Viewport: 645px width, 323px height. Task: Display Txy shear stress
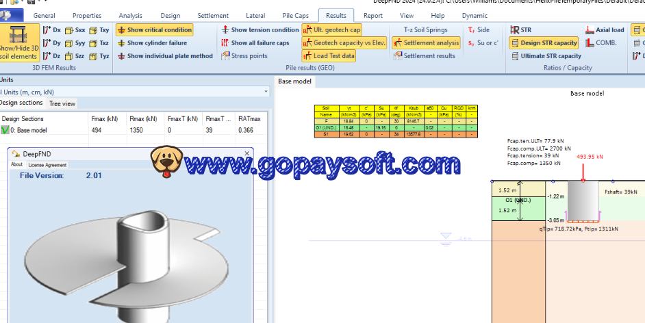[x=99, y=30]
